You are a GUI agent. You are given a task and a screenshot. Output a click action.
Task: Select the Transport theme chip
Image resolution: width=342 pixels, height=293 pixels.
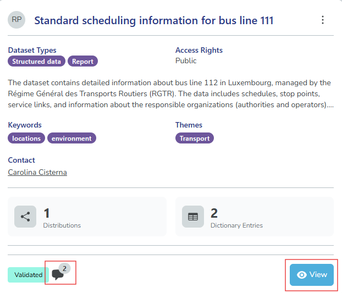coord(195,139)
